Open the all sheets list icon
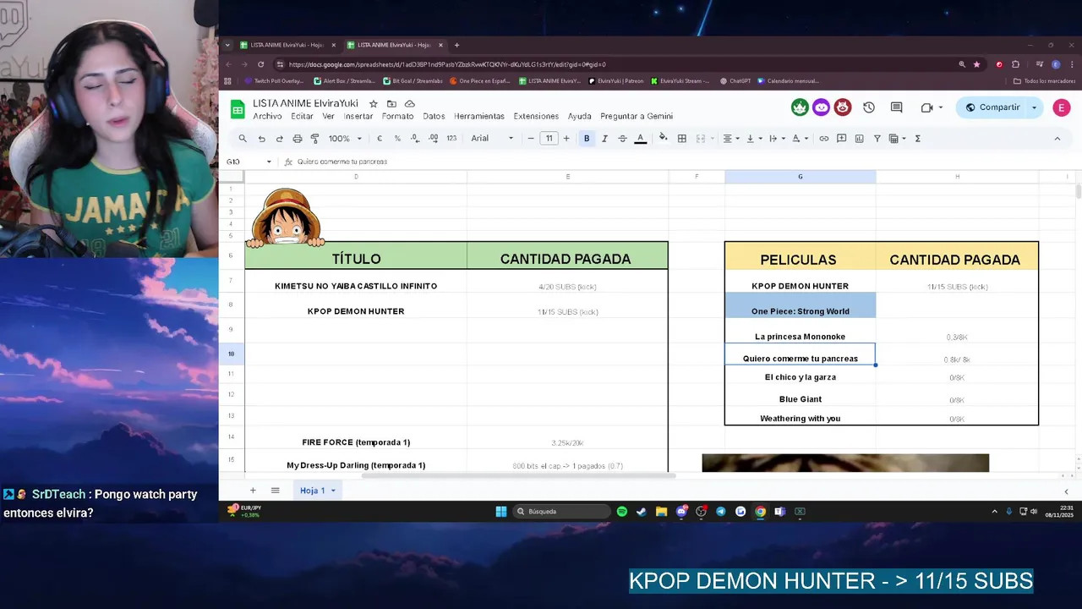1082x609 pixels. (275, 491)
